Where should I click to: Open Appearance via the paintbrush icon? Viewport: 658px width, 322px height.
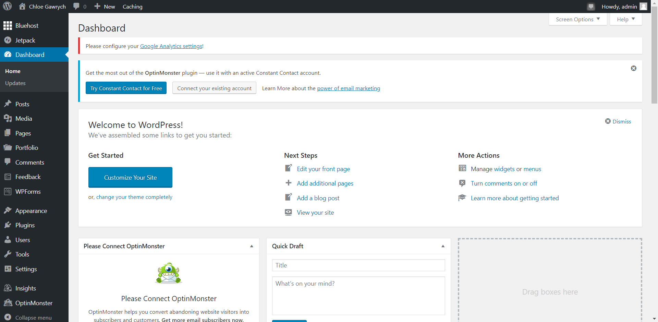click(x=8, y=210)
